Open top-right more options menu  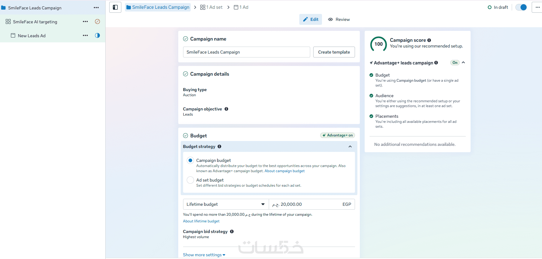point(537,7)
